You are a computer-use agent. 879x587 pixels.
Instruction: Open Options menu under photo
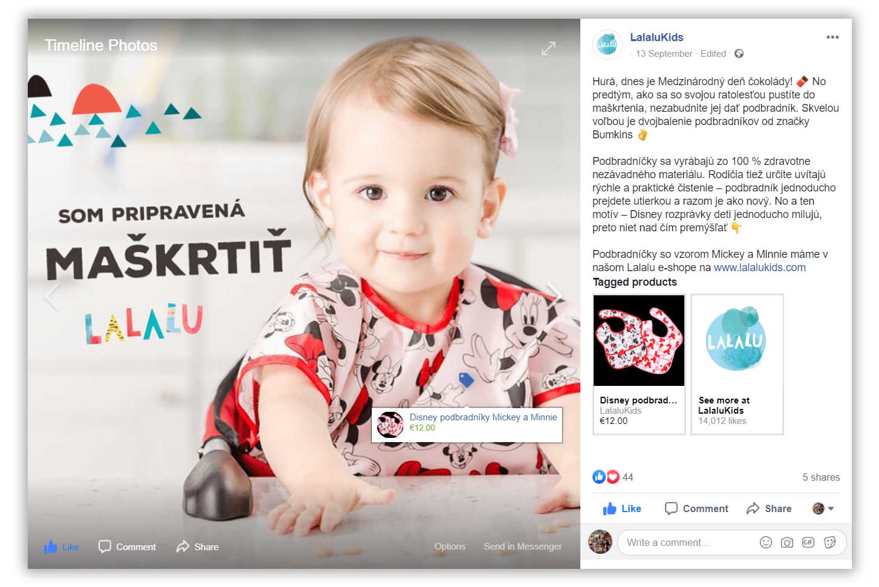(x=450, y=547)
